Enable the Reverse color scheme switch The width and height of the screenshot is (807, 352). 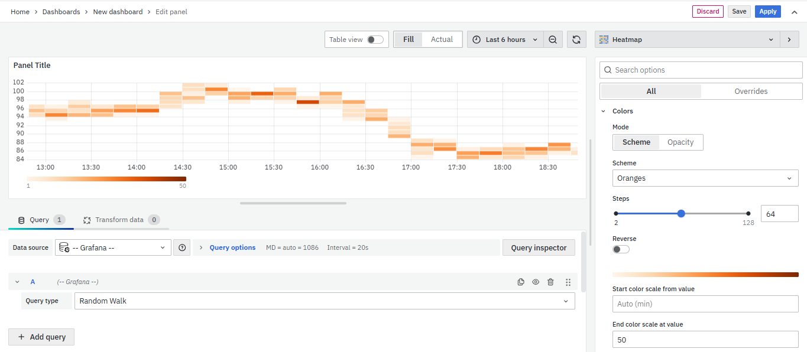tap(621, 249)
